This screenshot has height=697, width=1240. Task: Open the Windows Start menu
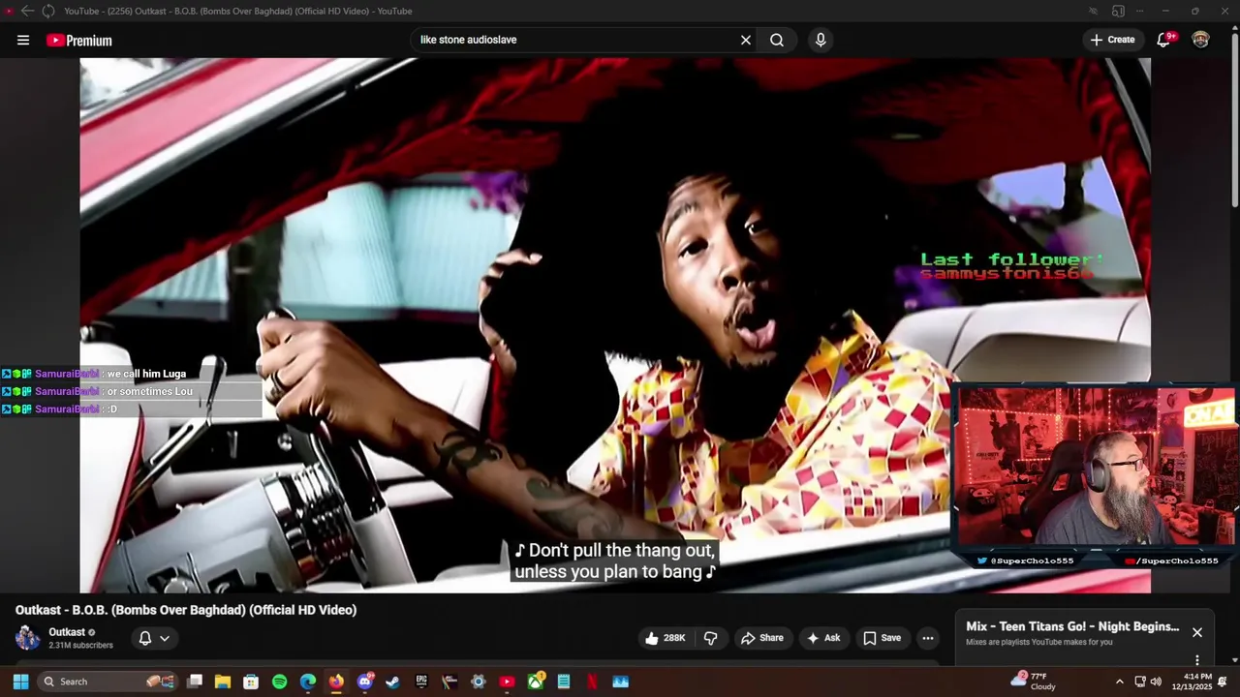[x=20, y=682]
